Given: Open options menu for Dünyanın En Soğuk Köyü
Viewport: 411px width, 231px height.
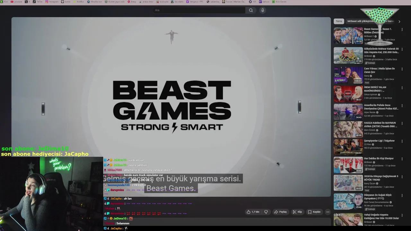Looking at the screenshot, I should coord(402,195).
